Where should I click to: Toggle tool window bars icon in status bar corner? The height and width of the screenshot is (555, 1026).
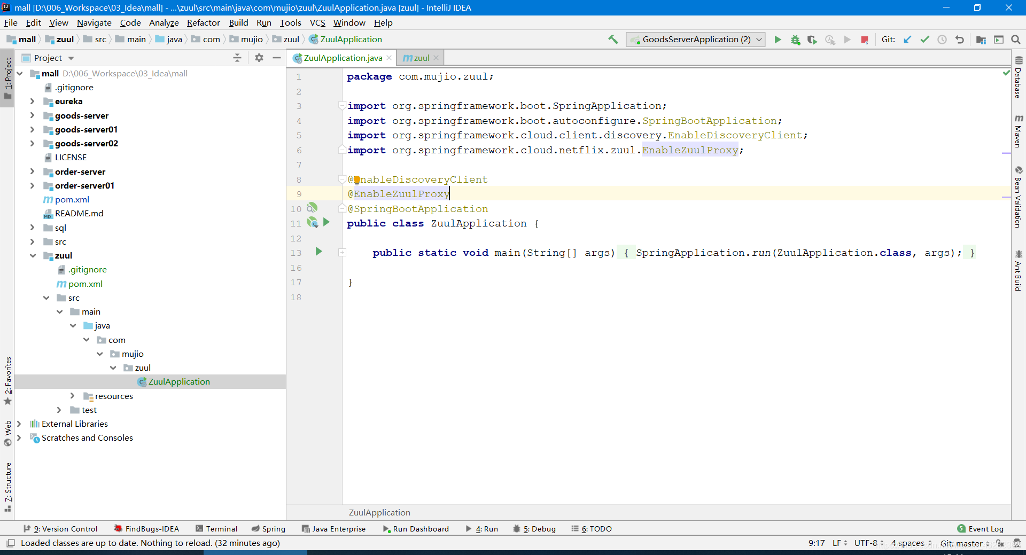[x=10, y=543]
